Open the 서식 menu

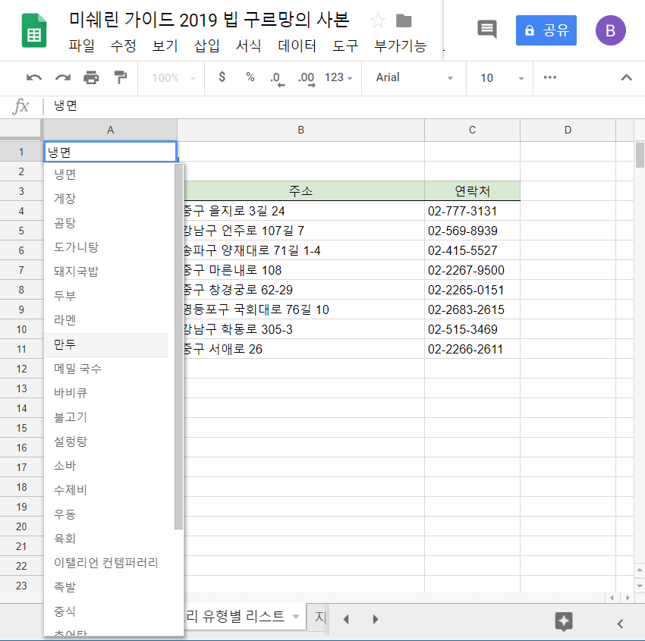(x=248, y=46)
